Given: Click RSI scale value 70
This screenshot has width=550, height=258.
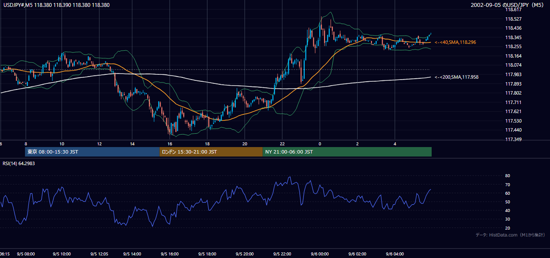Looking at the screenshot, I should [x=507, y=184].
